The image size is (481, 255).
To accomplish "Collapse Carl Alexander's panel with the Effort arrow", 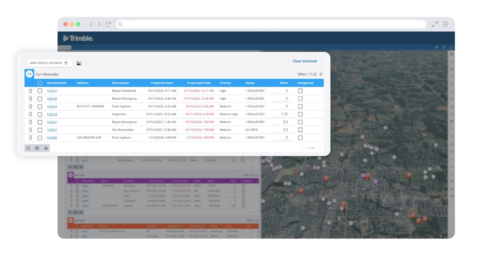I will click(321, 74).
